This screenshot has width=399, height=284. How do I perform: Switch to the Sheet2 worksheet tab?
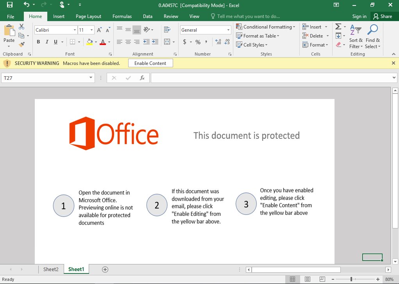pos(51,269)
